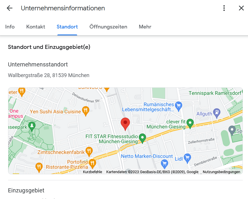This screenshot has width=248, height=199.
Task: Go back with the left arrow icon
Action: pyautogui.click(x=10, y=8)
